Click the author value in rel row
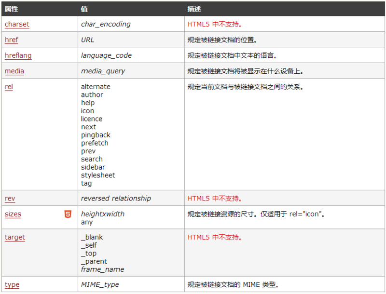The height and width of the screenshot is (294, 386). (92, 94)
